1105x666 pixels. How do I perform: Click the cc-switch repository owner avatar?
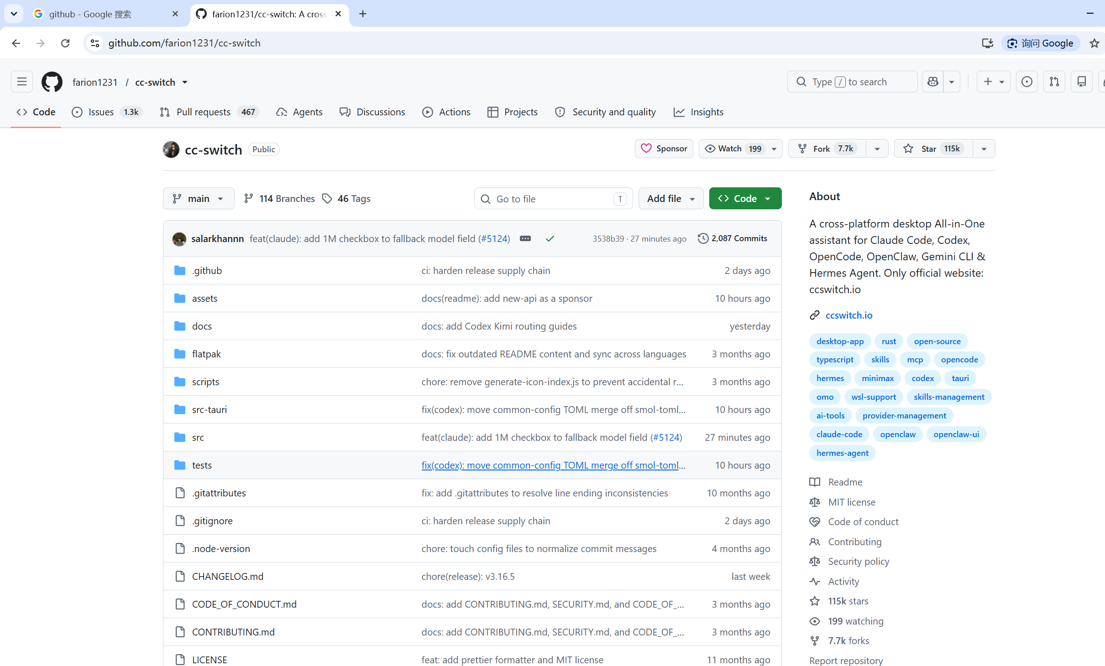(x=171, y=150)
